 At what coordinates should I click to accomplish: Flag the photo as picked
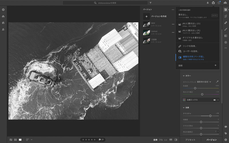(x=100, y=140)
